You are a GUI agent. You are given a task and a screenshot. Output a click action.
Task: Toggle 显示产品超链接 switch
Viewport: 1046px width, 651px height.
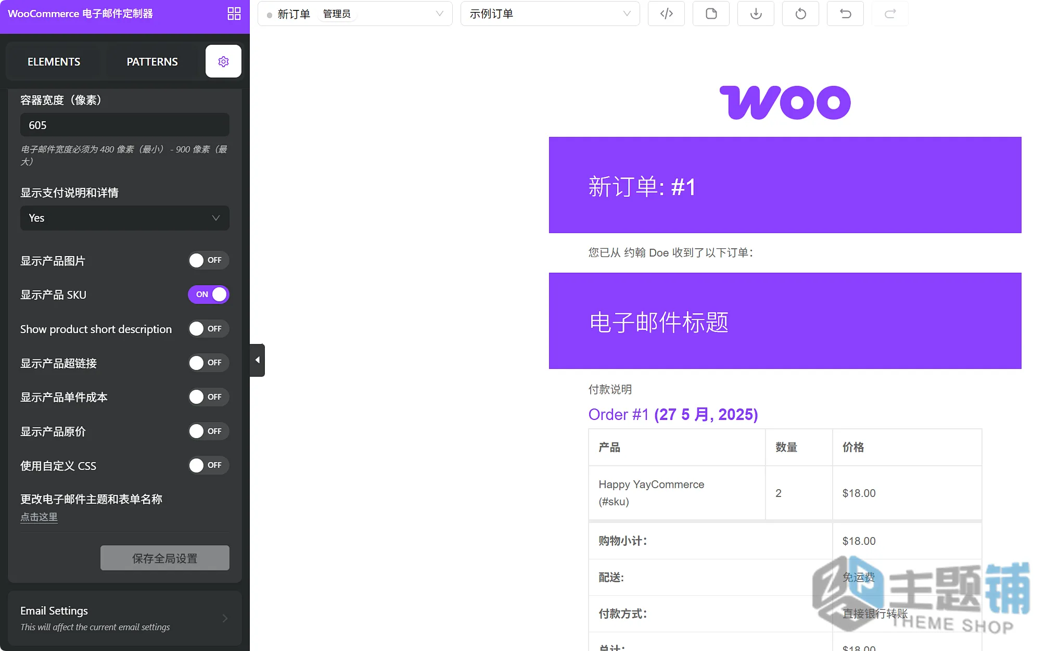(208, 363)
